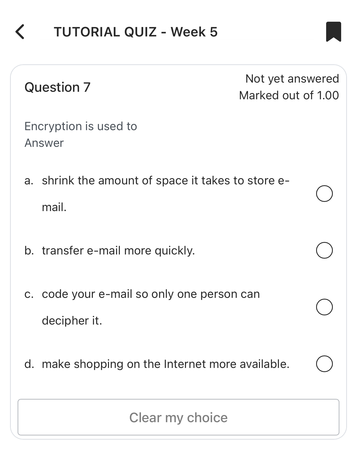
Task: Click option d answer text
Action: click(x=166, y=363)
